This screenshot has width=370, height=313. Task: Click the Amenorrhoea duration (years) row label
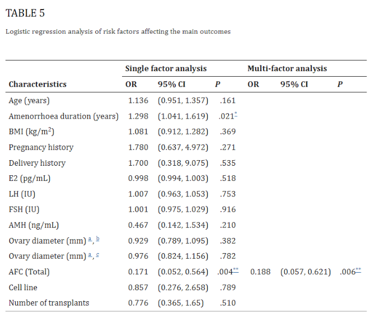(x=63, y=116)
